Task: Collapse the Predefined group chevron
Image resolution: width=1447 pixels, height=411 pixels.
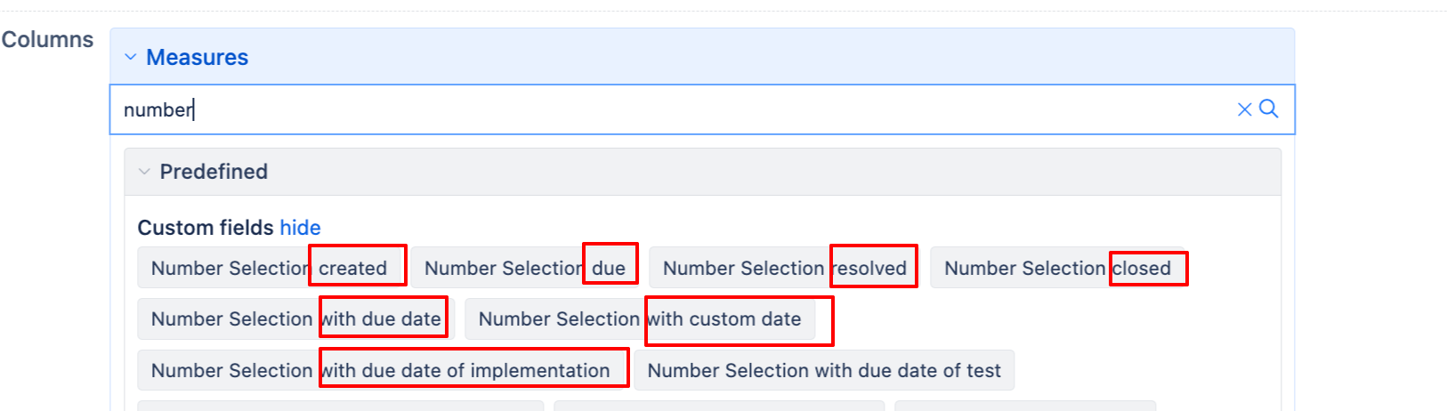Action: coord(144,172)
